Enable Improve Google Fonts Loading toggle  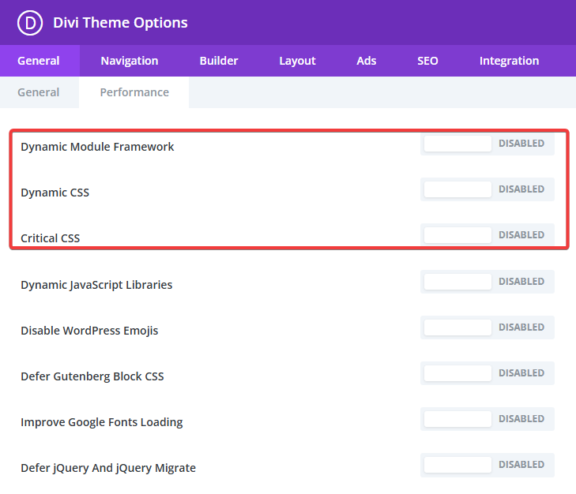coord(487,419)
